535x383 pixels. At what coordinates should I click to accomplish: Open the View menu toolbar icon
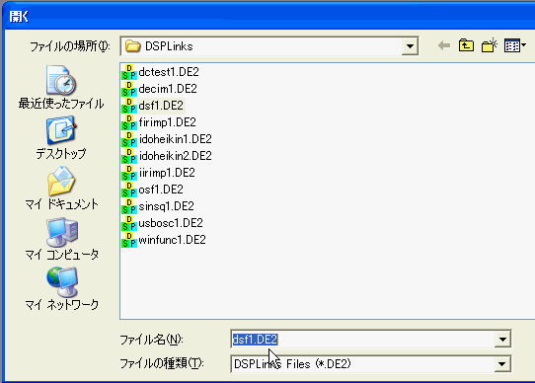pyautogui.click(x=515, y=45)
